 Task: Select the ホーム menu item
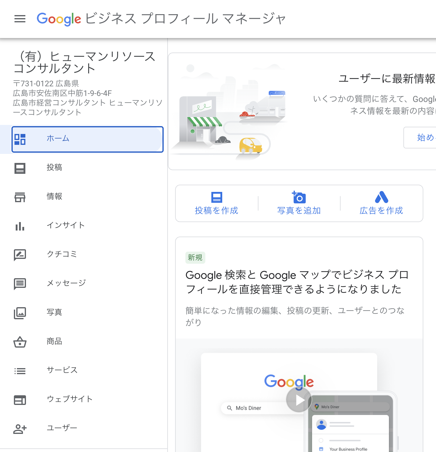click(88, 139)
